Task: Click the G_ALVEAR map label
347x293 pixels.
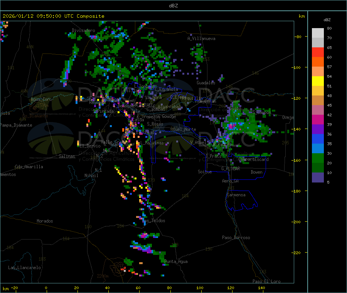Action: point(231,169)
